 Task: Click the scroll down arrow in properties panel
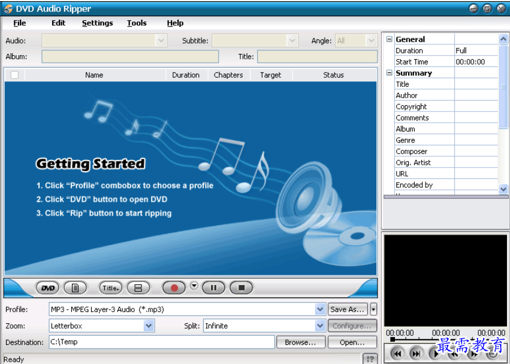tap(503, 189)
